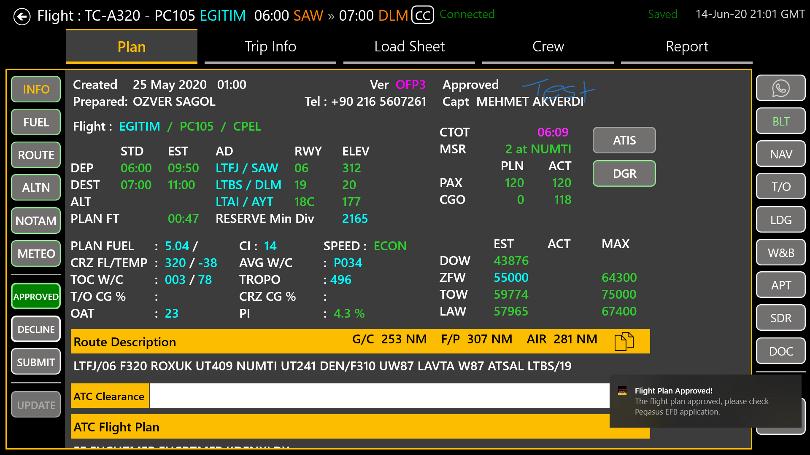This screenshot has height=455, width=810.
Task: Go back using the back arrow icon
Action: pyautogui.click(x=22, y=16)
